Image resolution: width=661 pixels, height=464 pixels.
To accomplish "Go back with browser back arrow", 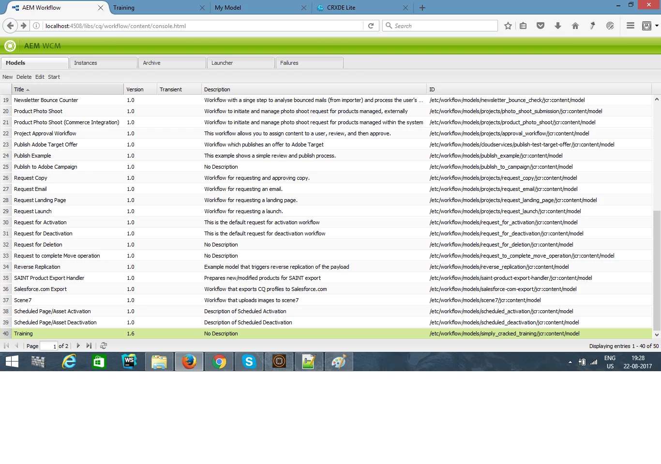I will point(10,26).
